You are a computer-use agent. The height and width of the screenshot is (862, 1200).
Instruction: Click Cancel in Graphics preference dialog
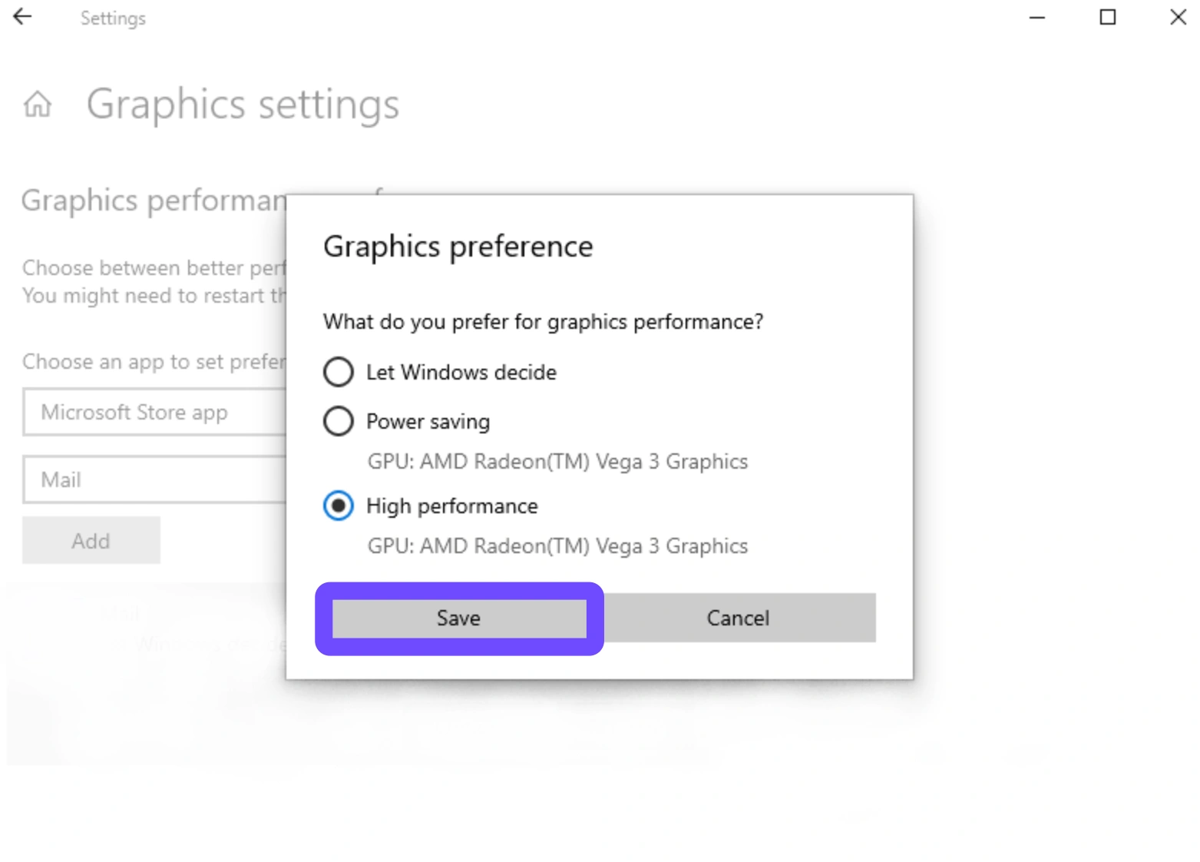coord(738,618)
